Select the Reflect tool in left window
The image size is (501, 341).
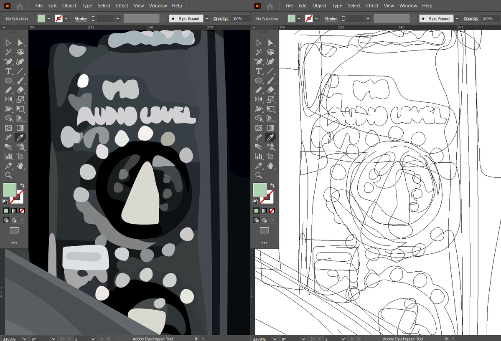pyautogui.click(x=9, y=99)
